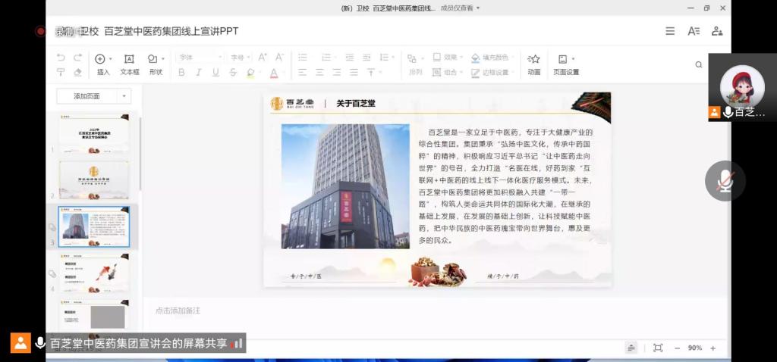Click the add page (添加页面) button
This screenshot has height=362, width=777.
pyautogui.click(x=87, y=96)
